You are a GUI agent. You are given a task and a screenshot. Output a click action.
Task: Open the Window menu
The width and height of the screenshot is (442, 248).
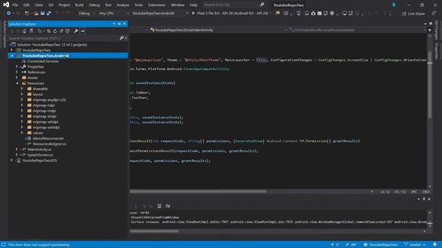(x=177, y=5)
